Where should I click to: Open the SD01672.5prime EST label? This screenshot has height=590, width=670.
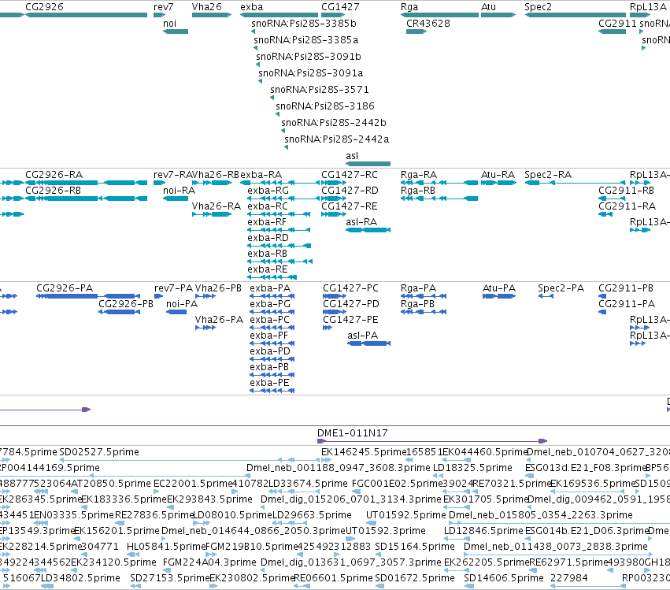pos(415,578)
